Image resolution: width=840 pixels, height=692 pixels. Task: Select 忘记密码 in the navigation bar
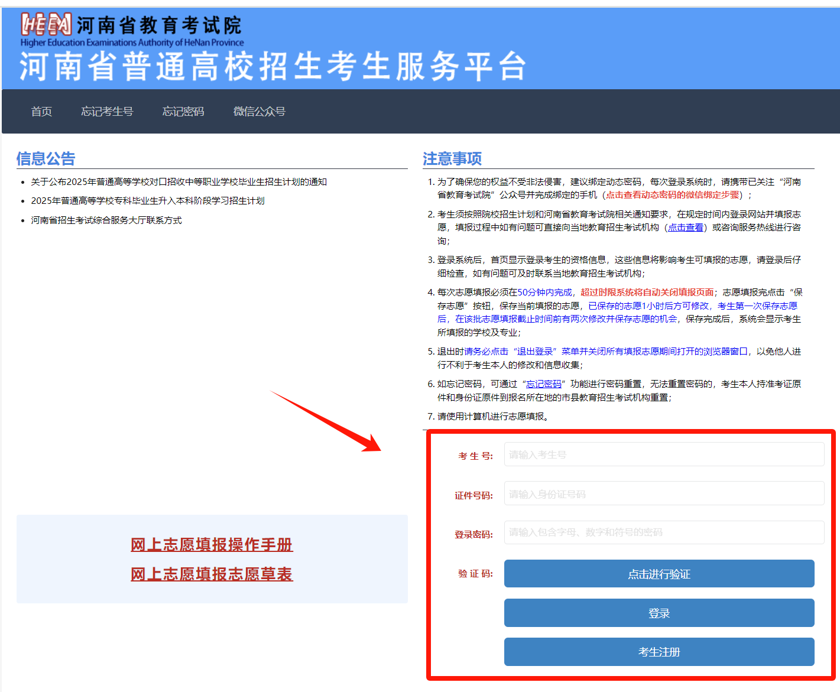183,112
